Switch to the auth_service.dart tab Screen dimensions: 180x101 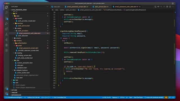(x=101, y=7)
